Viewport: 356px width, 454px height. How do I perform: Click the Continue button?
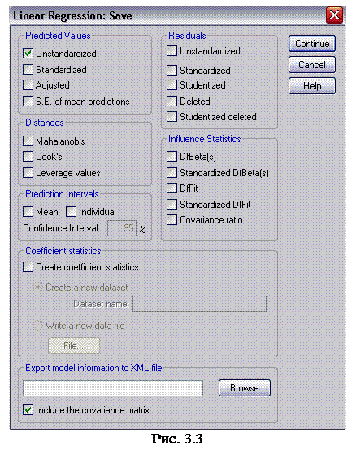(312, 44)
